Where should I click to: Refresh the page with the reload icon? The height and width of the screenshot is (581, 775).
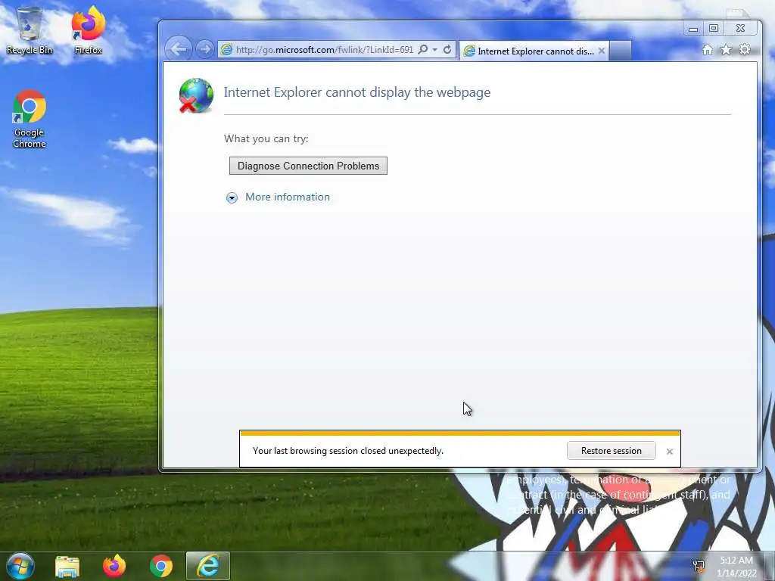coord(447,49)
